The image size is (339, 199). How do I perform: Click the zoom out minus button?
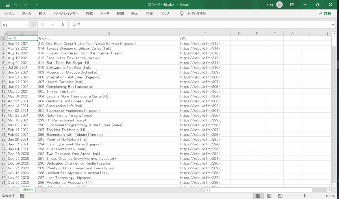pos(288,196)
